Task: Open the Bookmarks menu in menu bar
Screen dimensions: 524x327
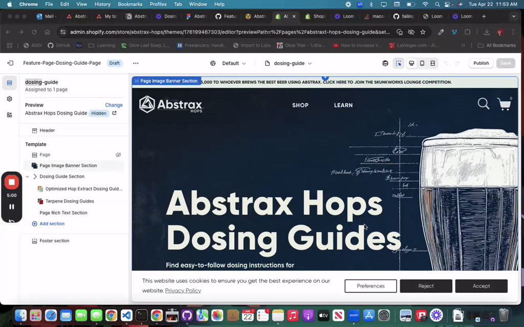Action: tap(130, 4)
